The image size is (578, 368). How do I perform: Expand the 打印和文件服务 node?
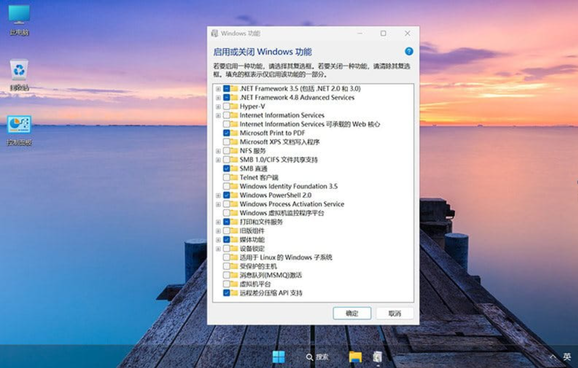coord(218,222)
